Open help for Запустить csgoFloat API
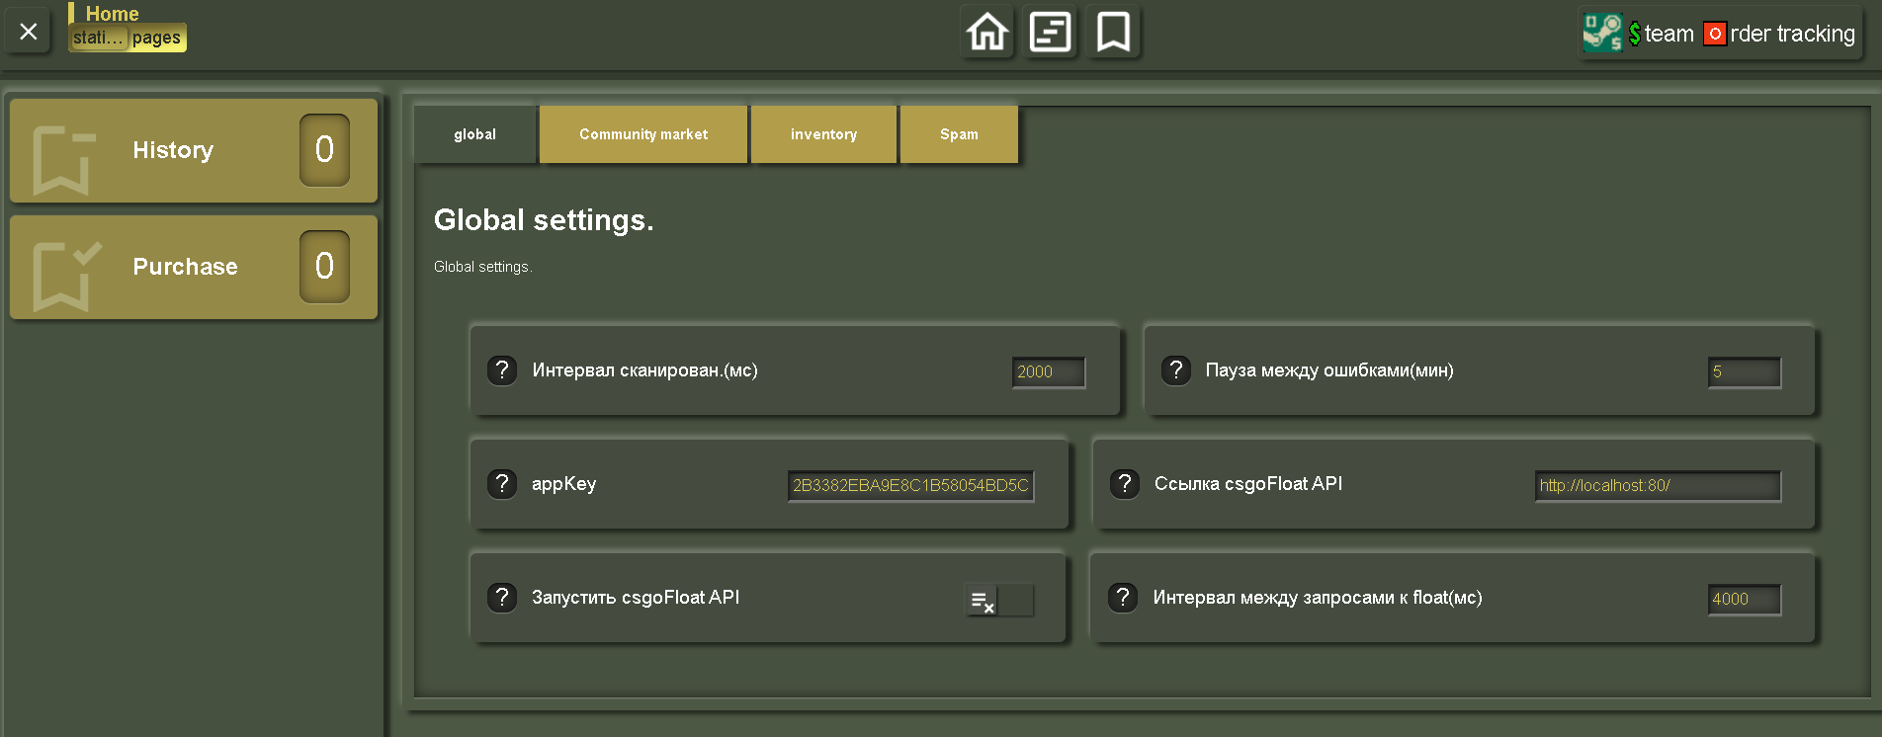The image size is (1882, 737). click(x=502, y=598)
